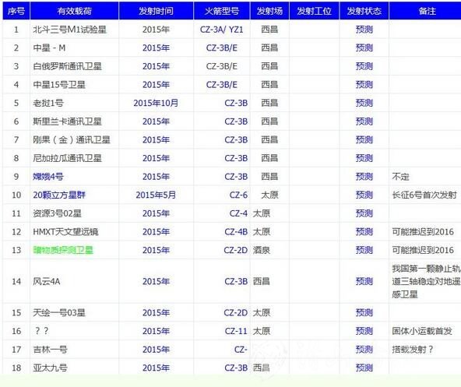Click the incomplete CZ- model in row 17
The image size is (461, 387).
pyautogui.click(x=241, y=350)
